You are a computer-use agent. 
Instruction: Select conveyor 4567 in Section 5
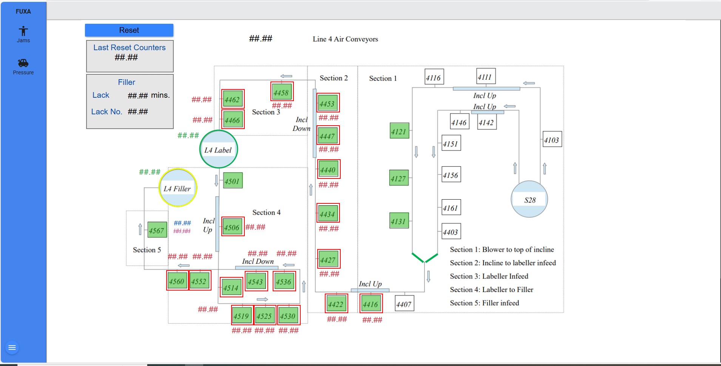pyautogui.click(x=157, y=230)
